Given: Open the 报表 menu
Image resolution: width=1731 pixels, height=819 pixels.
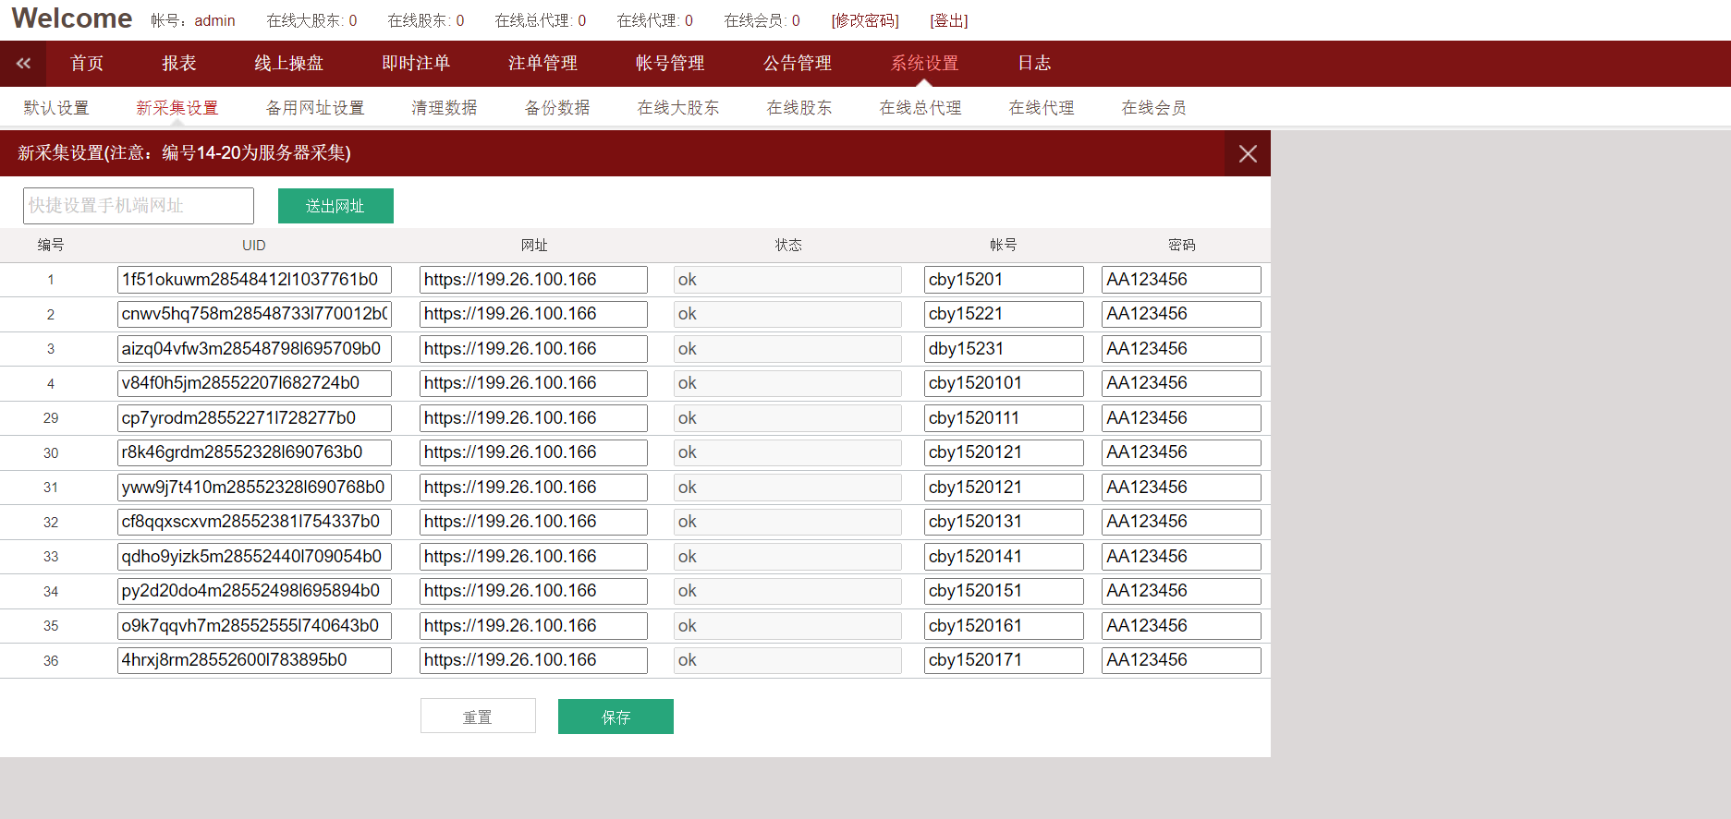Looking at the screenshot, I should [178, 63].
